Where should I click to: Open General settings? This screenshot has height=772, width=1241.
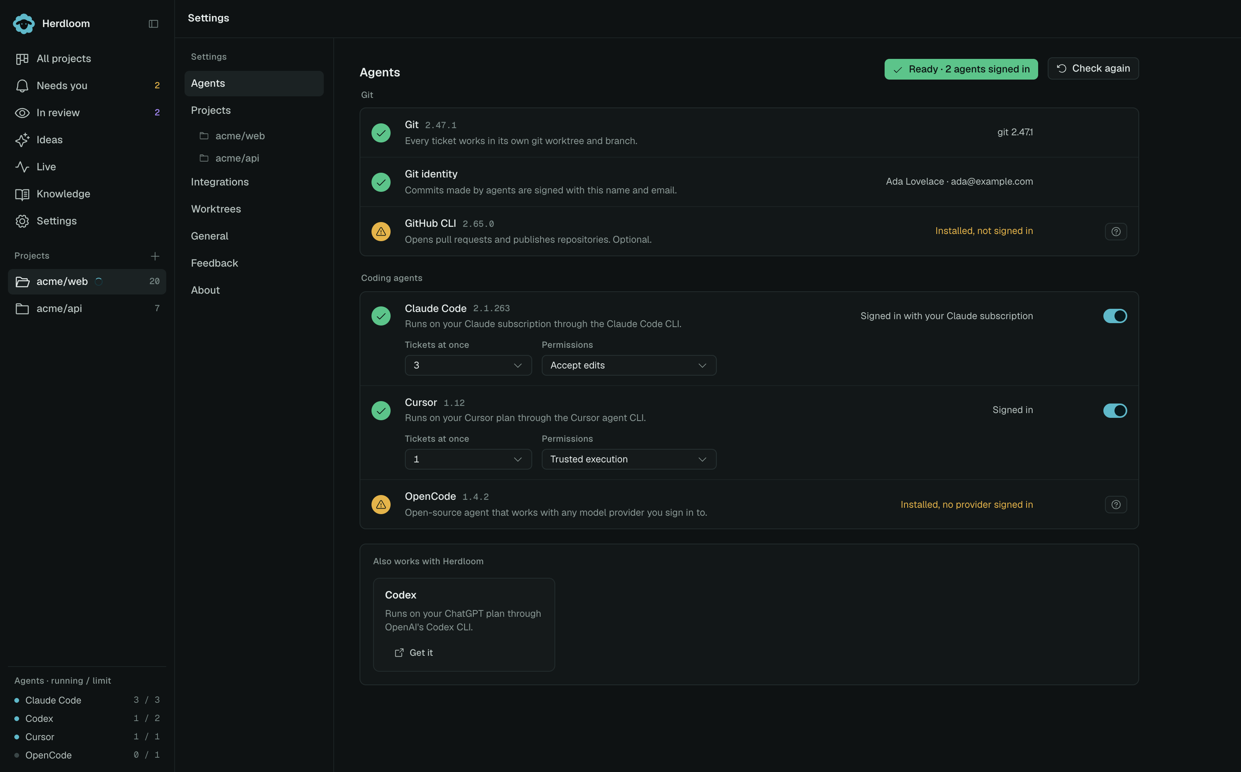coord(254,236)
